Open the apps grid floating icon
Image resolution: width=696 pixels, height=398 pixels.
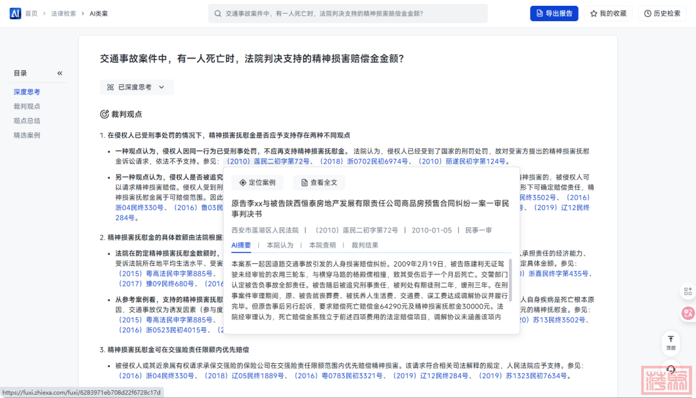(x=688, y=292)
